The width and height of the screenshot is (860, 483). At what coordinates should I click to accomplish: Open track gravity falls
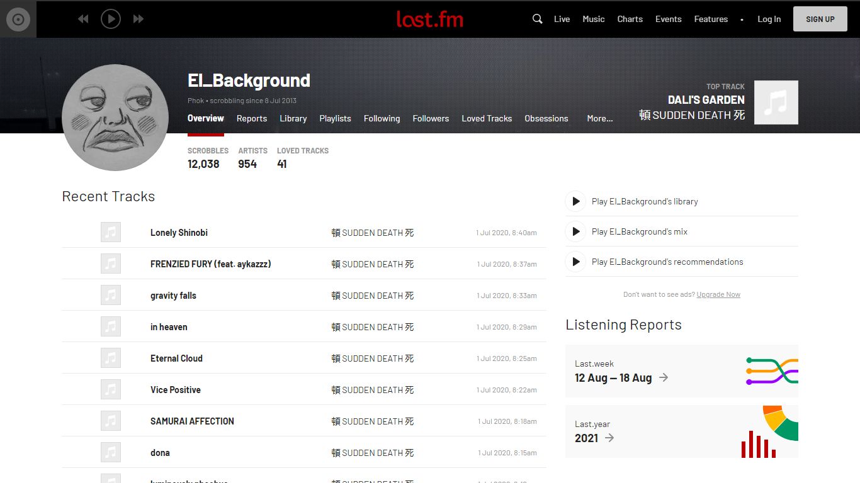point(173,296)
